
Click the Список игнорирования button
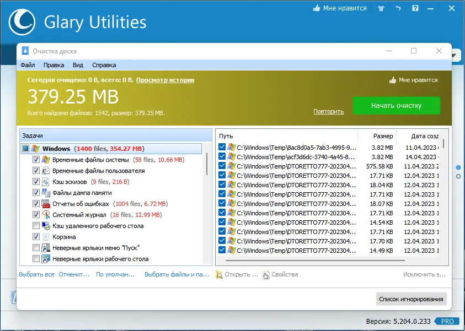pos(411,299)
